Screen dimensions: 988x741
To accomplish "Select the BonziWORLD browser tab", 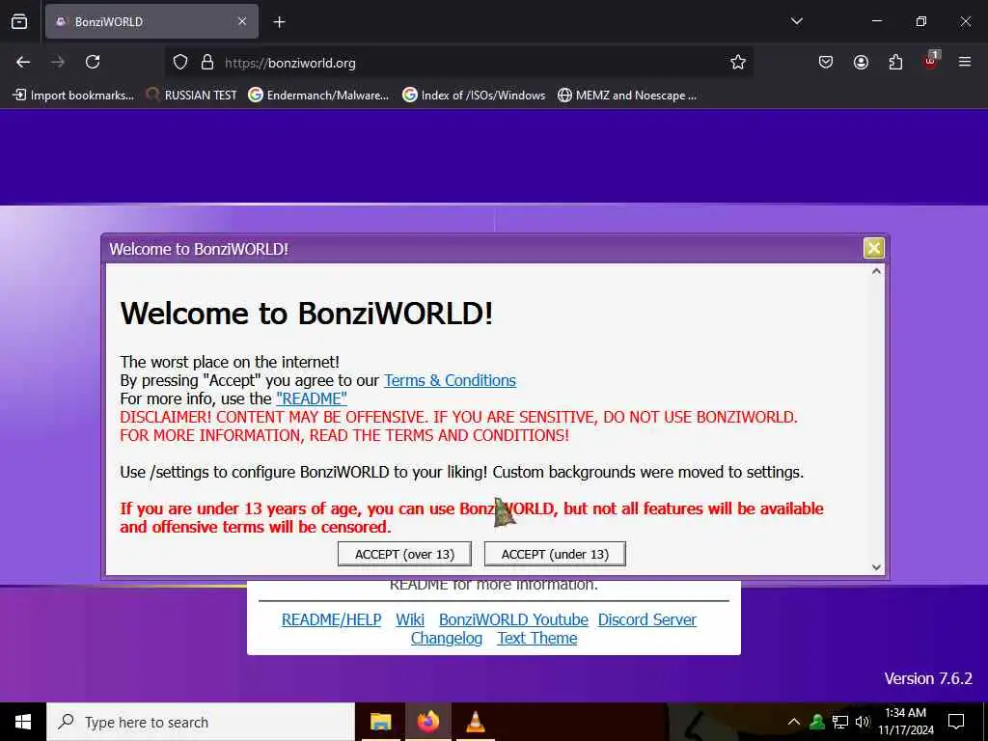I will click(151, 21).
